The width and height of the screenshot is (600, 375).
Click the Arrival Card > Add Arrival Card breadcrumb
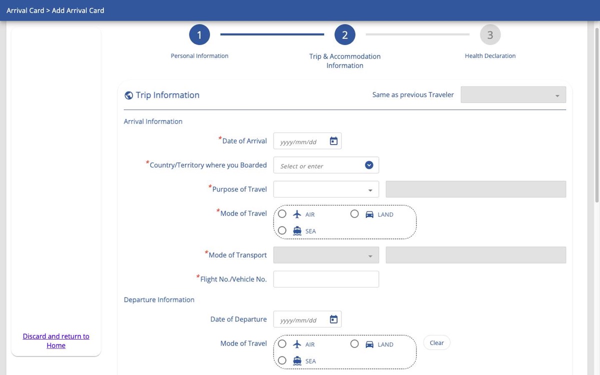55,10
